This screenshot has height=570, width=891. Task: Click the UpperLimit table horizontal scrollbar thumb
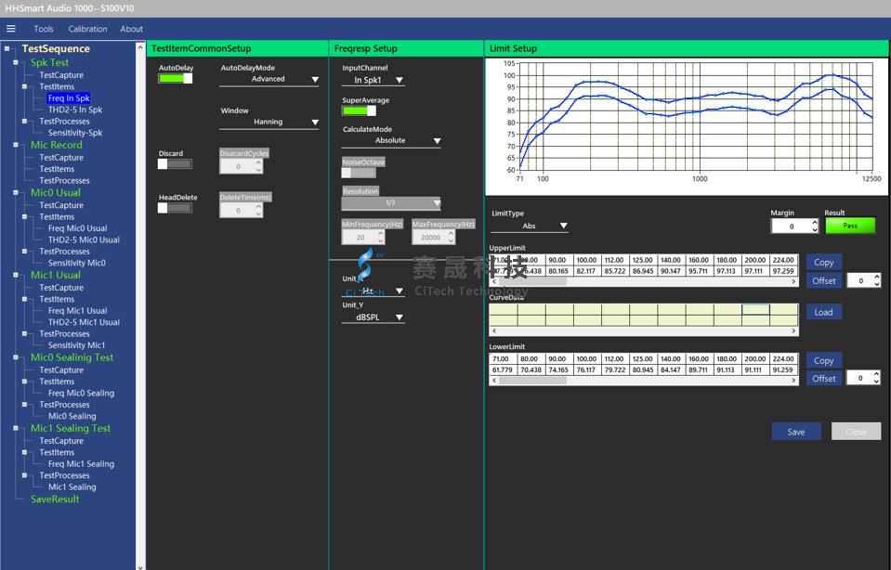(532, 281)
